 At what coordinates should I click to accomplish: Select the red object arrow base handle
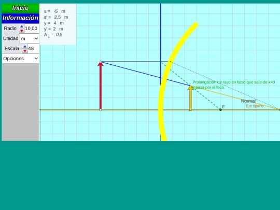click(101, 110)
